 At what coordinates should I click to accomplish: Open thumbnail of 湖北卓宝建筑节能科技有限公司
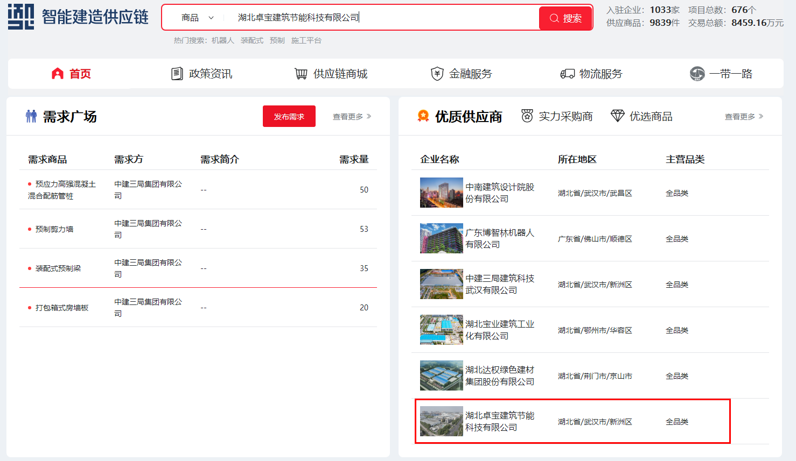[442, 421]
